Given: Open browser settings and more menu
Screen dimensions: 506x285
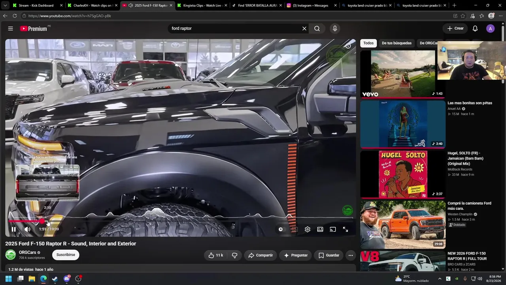Looking at the screenshot, I should [x=500, y=16].
